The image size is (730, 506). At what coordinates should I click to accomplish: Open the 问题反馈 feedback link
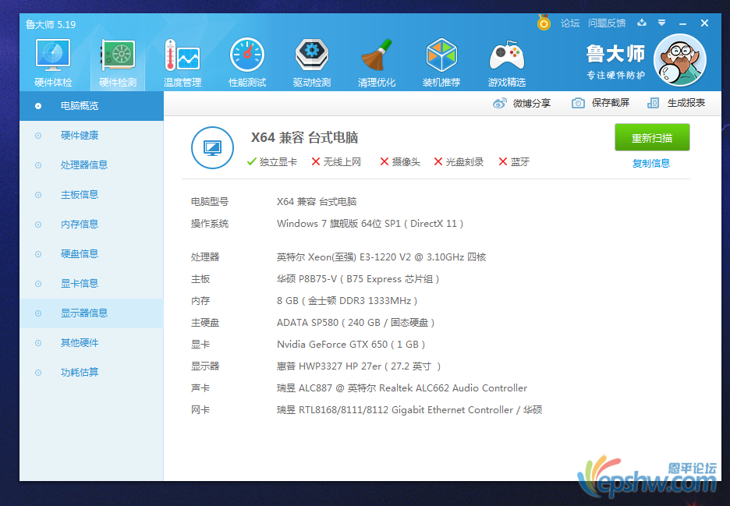point(607,23)
